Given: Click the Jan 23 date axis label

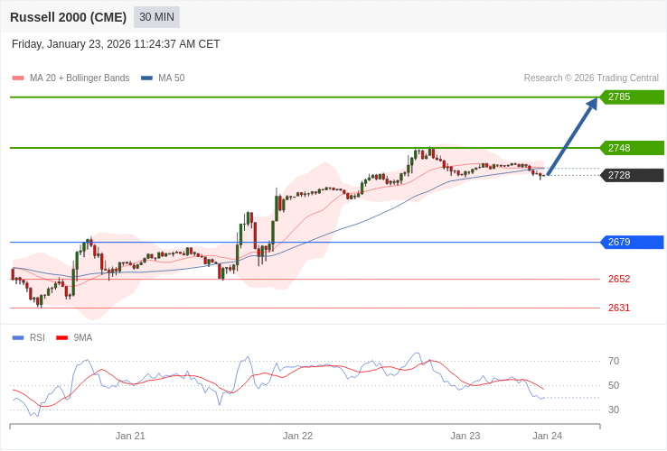Looking at the screenshot, I should point(465,436).
